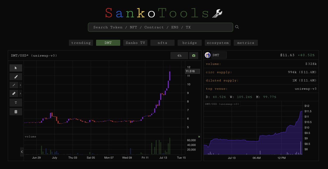Open the Sanko TV tab
This screenshot has height=169, width=328.
(x=135, y=43)
